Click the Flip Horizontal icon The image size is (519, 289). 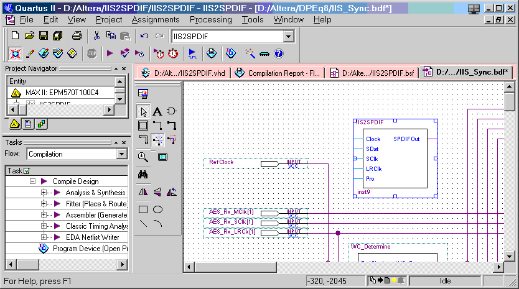[143, 192]
